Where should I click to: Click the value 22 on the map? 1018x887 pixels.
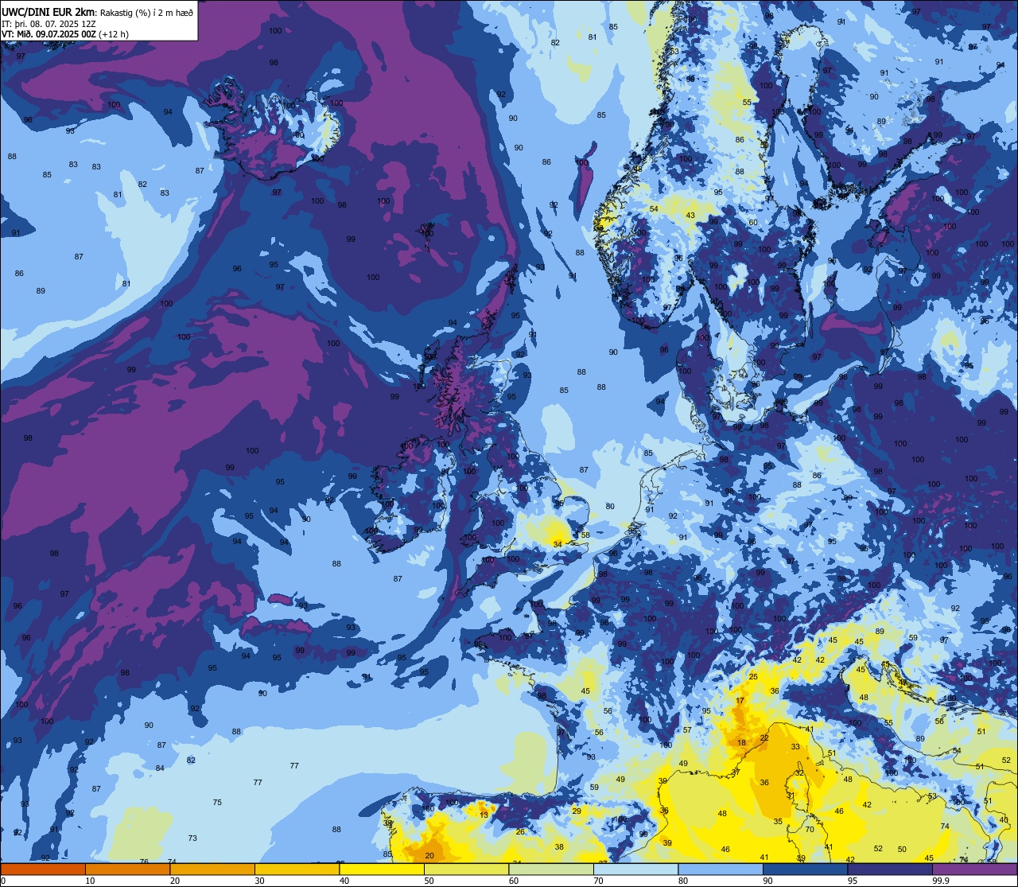pyautogui.click(x=764, y=737)
